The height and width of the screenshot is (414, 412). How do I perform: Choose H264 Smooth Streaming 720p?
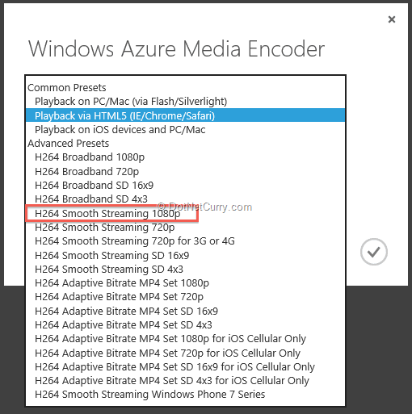(x=185, y=228)
